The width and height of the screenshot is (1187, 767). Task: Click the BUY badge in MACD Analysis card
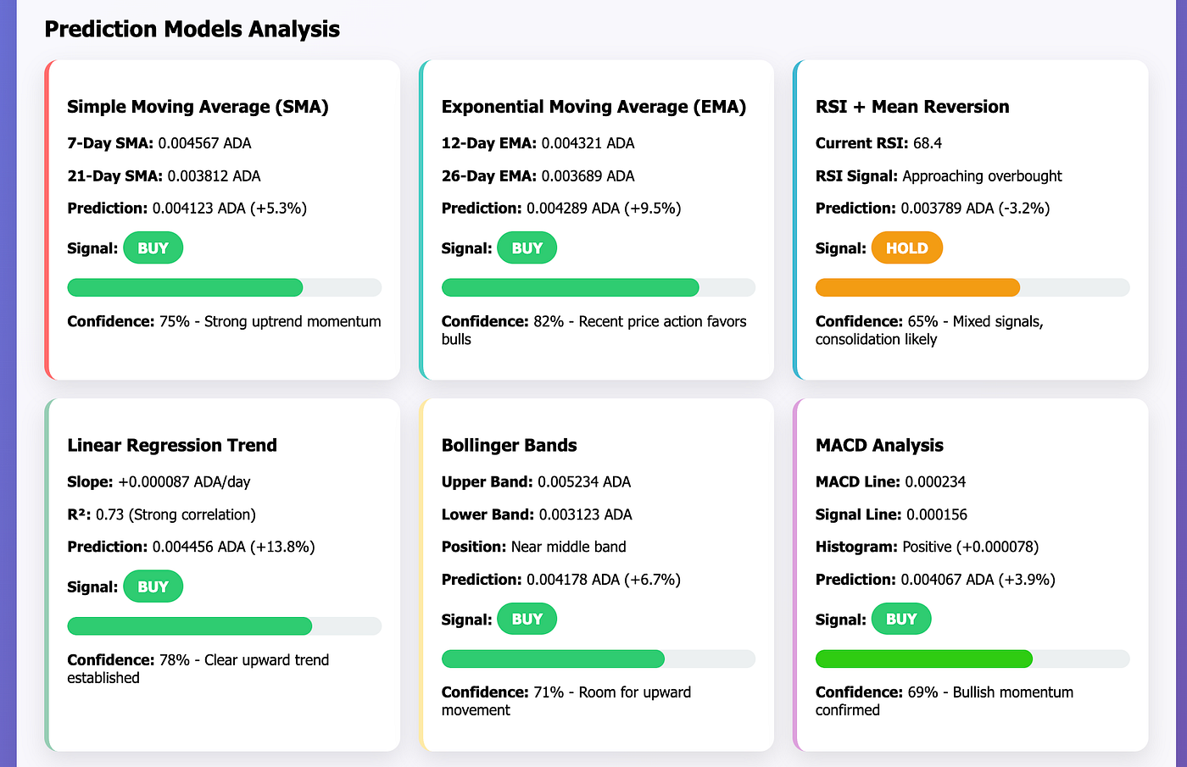click(x=900, y=619)
